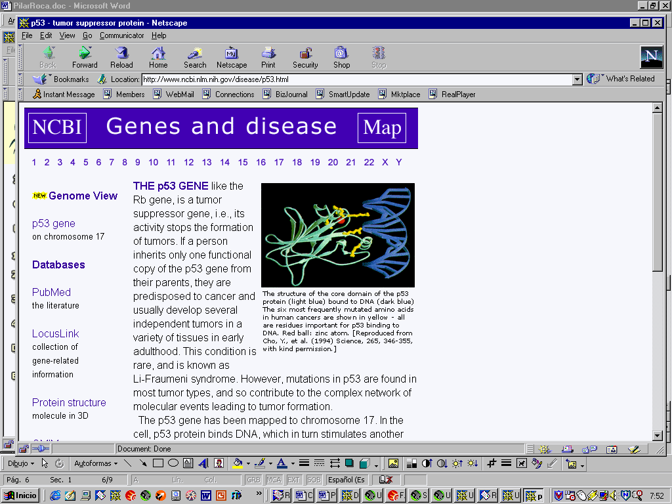
Task: Open the View menu in Netscape
Action: [67, 35]
